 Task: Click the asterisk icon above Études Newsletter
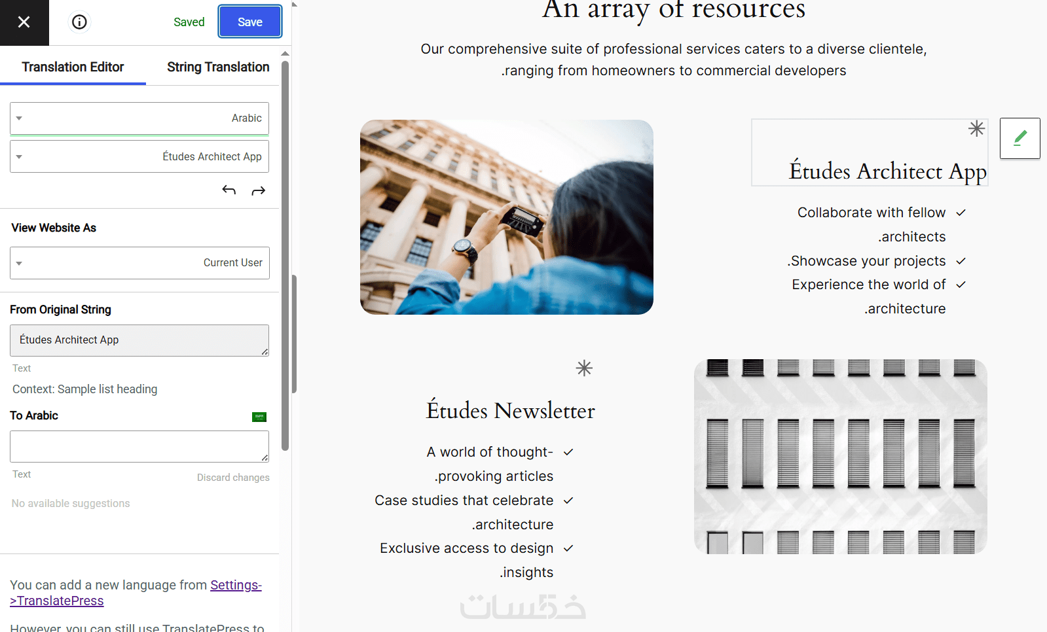click(x=584, y=368)
